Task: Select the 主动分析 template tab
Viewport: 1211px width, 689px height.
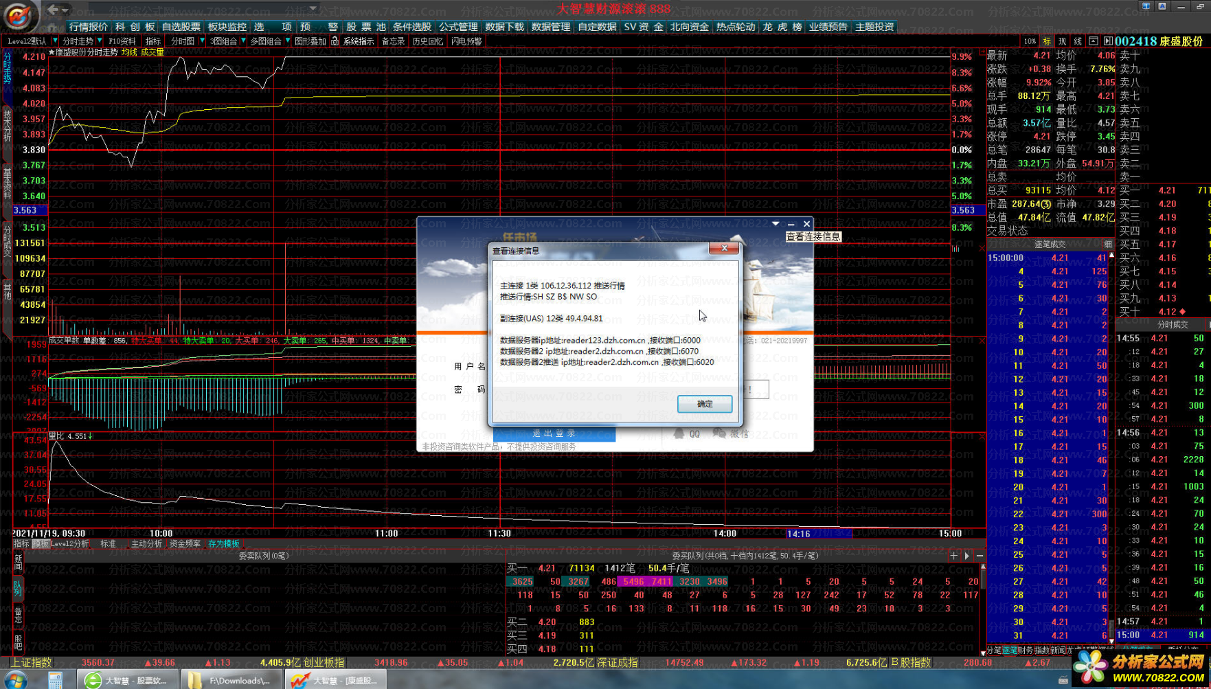Action: click(146, 544)
